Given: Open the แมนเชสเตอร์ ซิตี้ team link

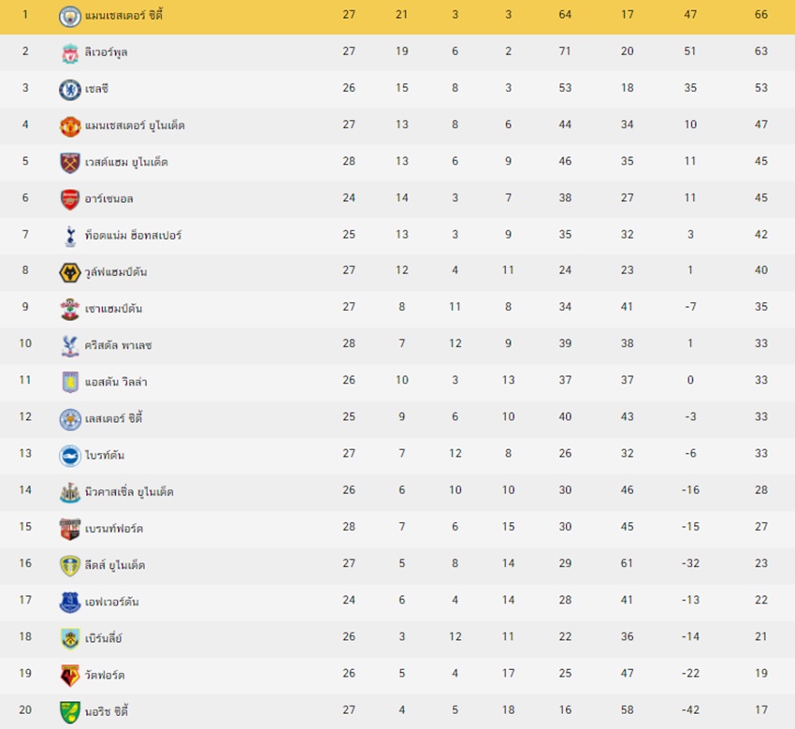Looking at the screenshot, I should pyautogui.click(x=123, y=15).
